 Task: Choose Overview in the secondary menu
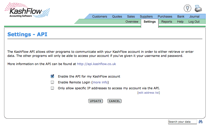(132, 22)
